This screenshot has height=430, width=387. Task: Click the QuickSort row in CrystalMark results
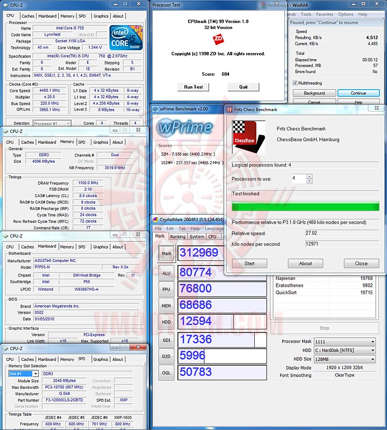(x=324, y=293)
